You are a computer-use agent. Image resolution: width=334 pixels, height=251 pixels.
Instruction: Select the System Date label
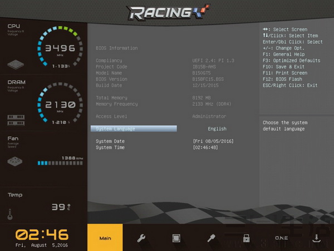click(x=110, y=141)
